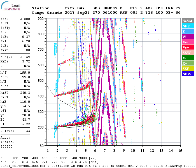
Task: Click the yE value 20.0
Action: (x=26, y=115)
